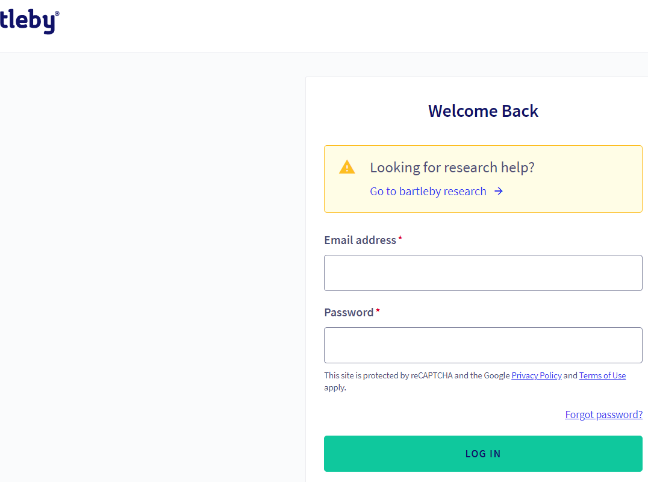Focus the Email address input field
The image size is (648, 482).
tap(483, 273)
